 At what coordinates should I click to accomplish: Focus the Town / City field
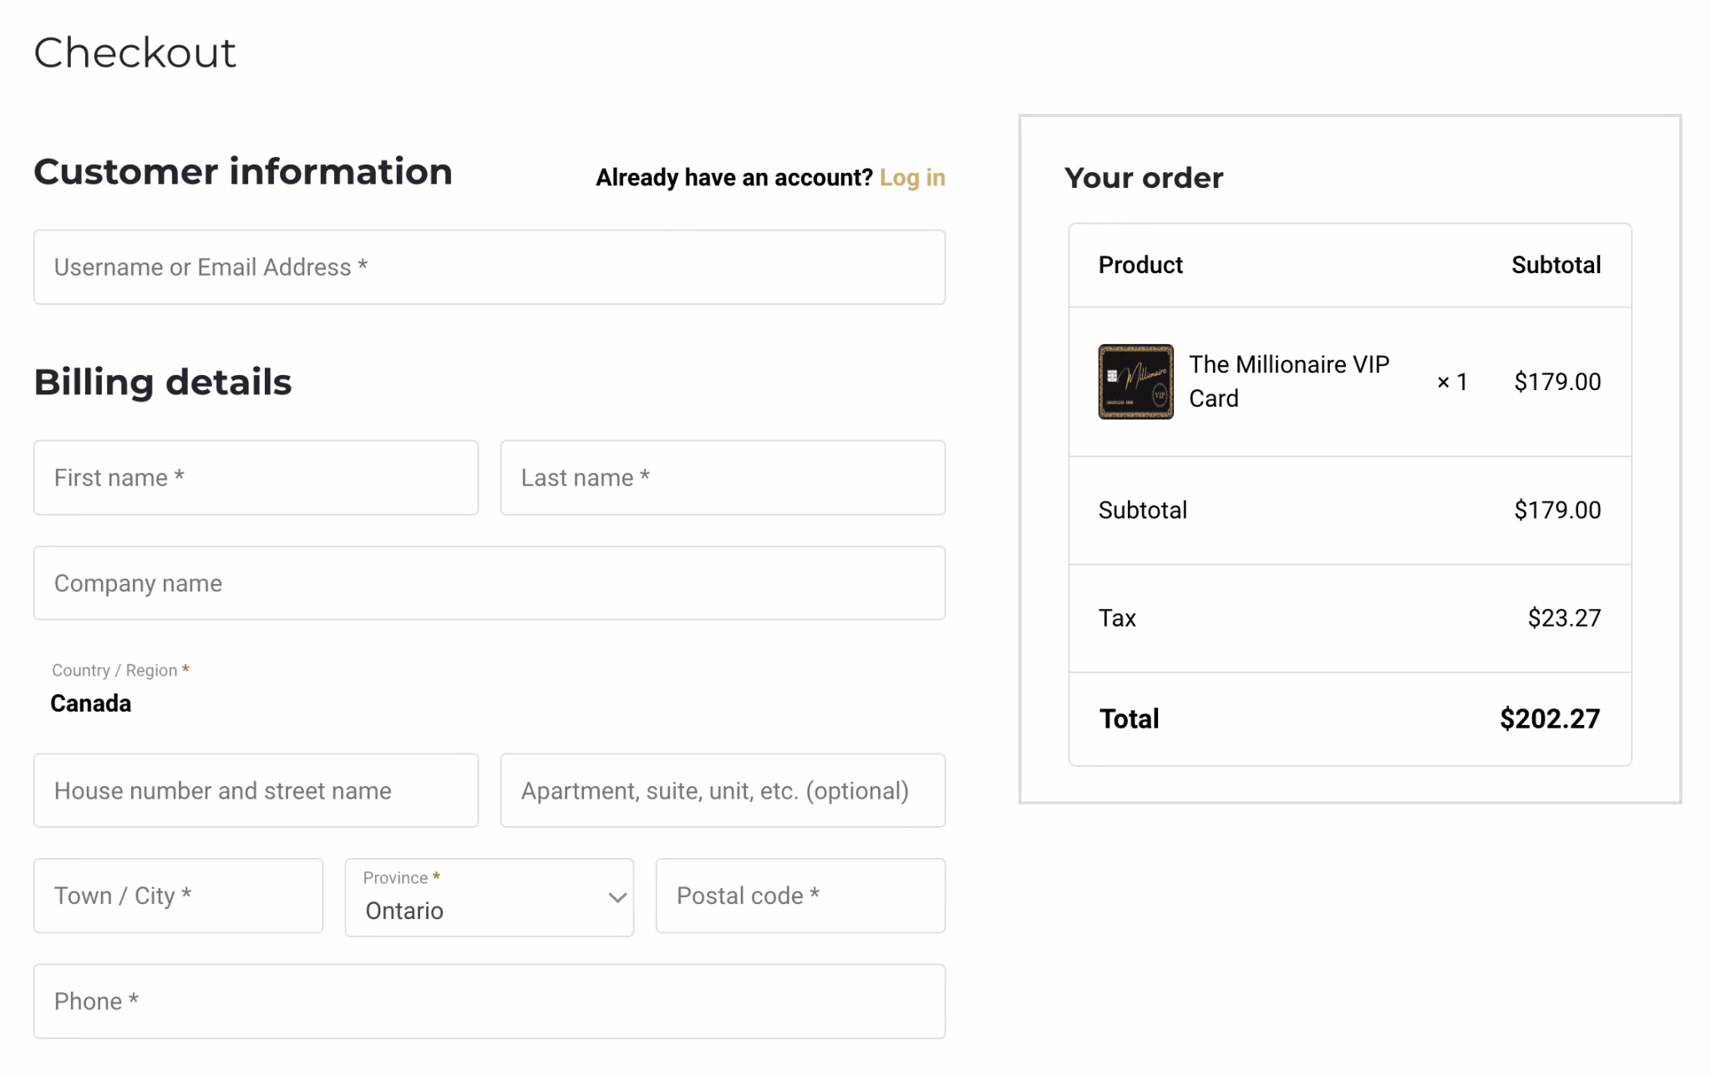pyautogui.click(x=178, y=896)
